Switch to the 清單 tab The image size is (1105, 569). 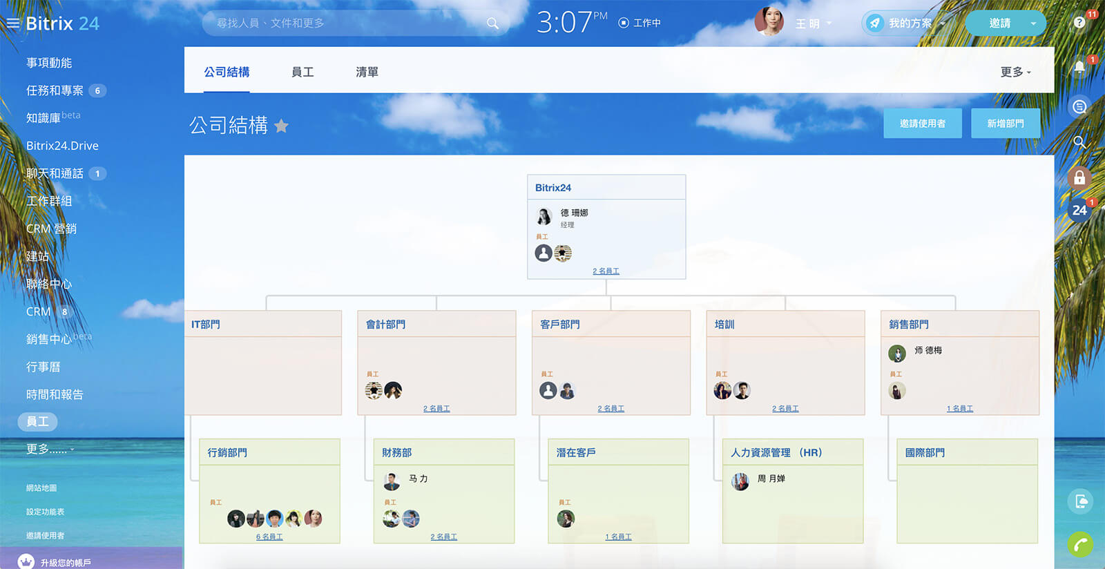click(x=367, y=72)
